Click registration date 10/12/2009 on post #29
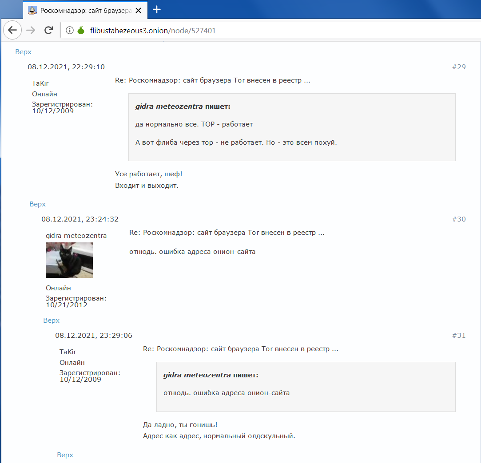The width and height of the screenshot is (481, 463). 53,111
